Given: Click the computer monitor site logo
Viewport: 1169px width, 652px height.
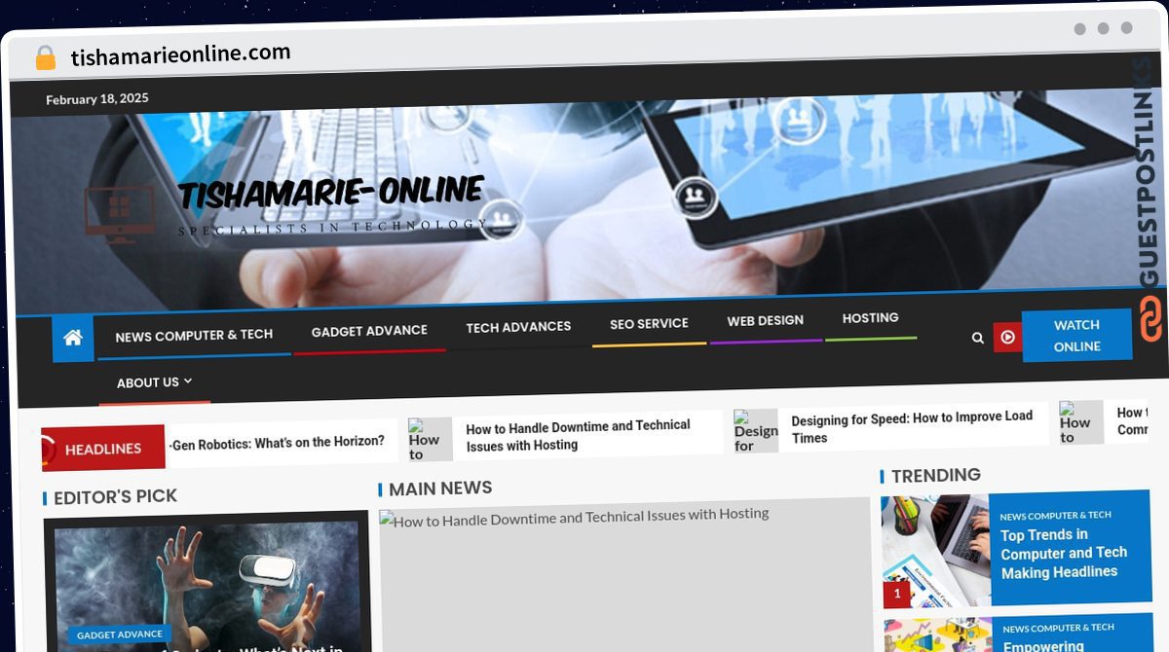Looking at the screenshot, I should click(119, 214).
